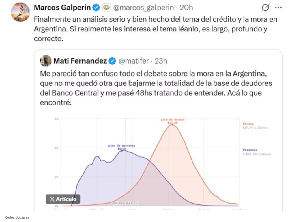This screenshot has width=290, height=222.
Task: Click the orange 'pico de dinero' peak marker
Action: [172, 125]
